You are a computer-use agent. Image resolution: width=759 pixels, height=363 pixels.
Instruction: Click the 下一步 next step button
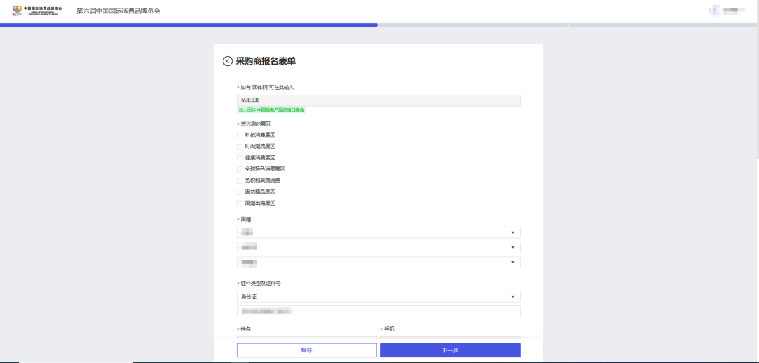pos(450,350)
